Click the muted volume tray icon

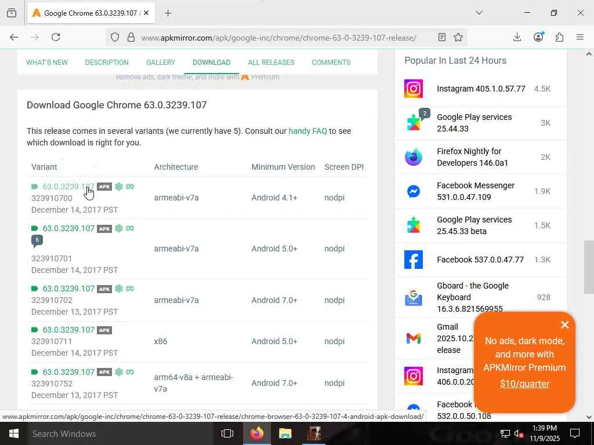519,433
